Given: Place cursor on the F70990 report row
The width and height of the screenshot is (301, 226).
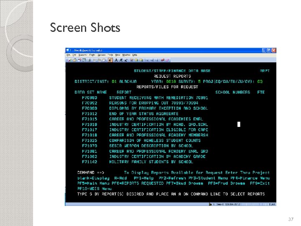Looking at the screenshot, I should pos(145,98).
